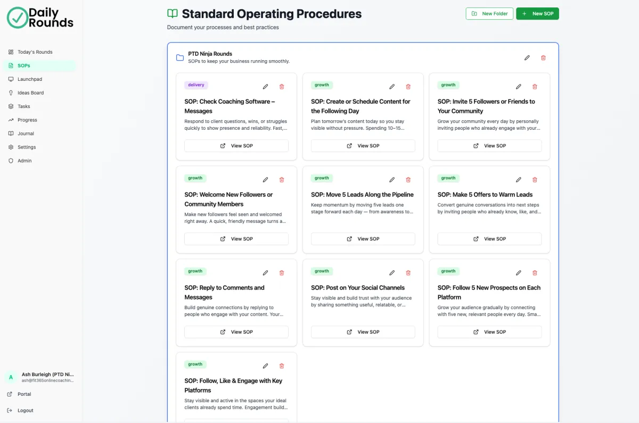Edit the Invite 5 Followers or Friends SOP
The image size is (639, 423).
[519, 87]
